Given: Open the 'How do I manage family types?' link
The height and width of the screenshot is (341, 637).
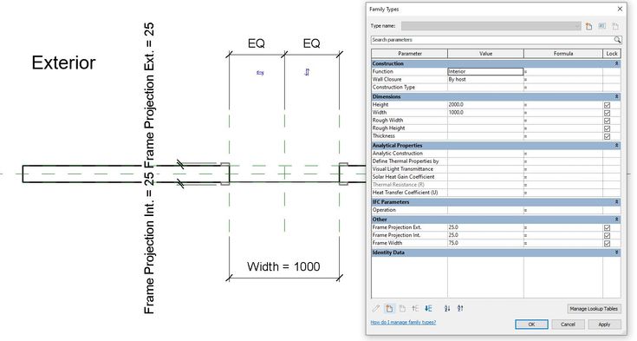Looking at the screenshot, I should tap(403, 322).
